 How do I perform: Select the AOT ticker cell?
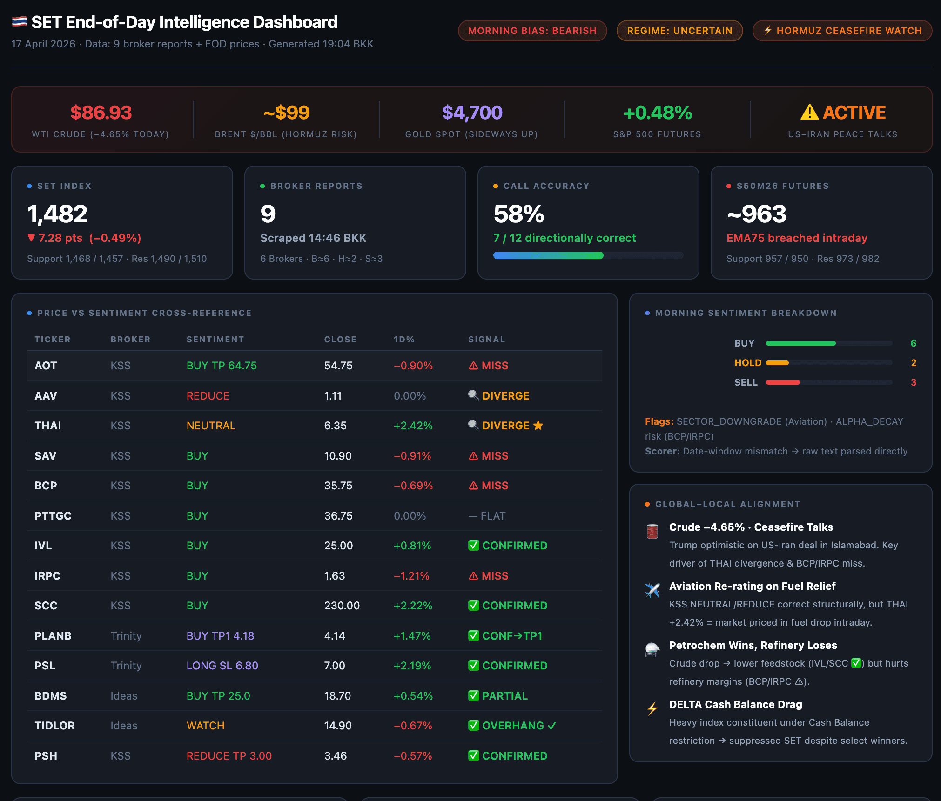coord(46,366)
